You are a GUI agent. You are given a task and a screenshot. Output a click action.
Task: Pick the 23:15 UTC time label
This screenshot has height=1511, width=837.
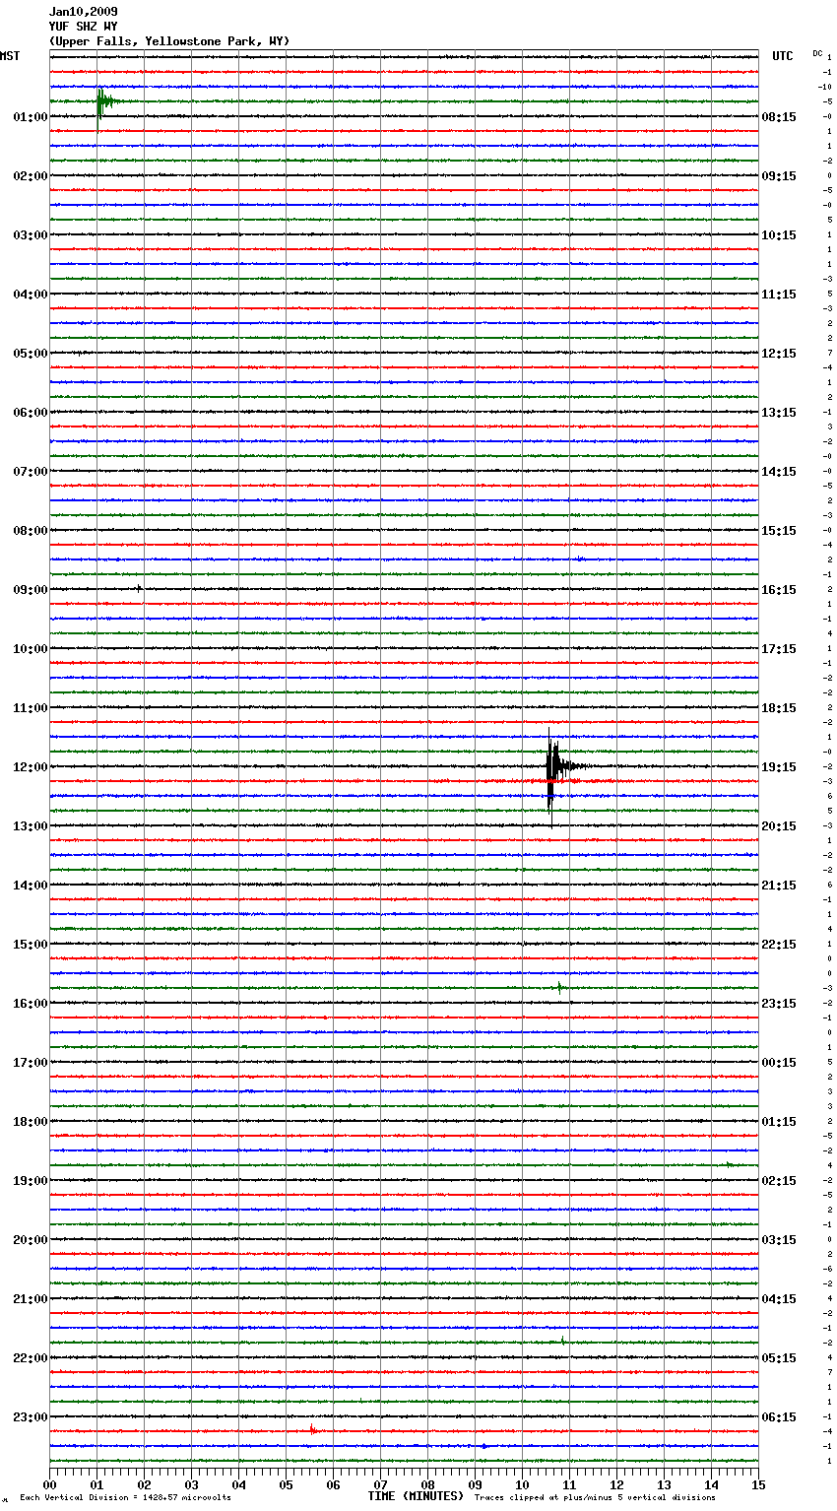click(x=779, y=1004)
